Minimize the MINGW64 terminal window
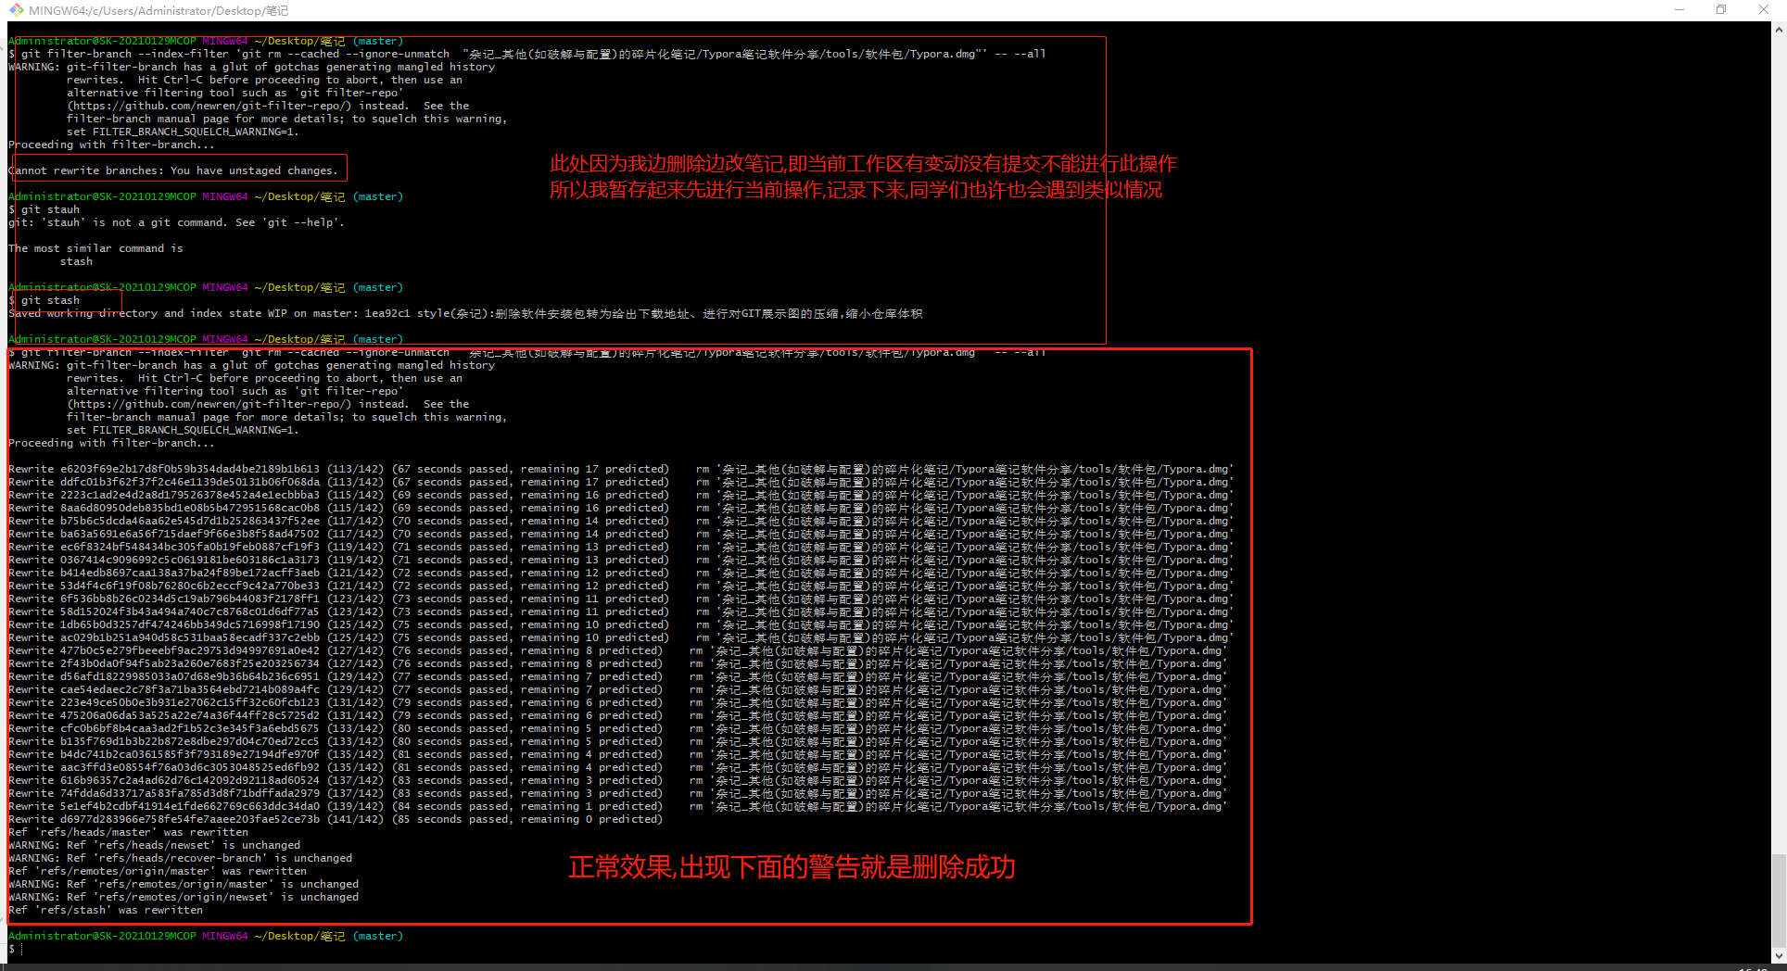The height and width of the screenshot is (971, 1787). tap(1679, 10)
